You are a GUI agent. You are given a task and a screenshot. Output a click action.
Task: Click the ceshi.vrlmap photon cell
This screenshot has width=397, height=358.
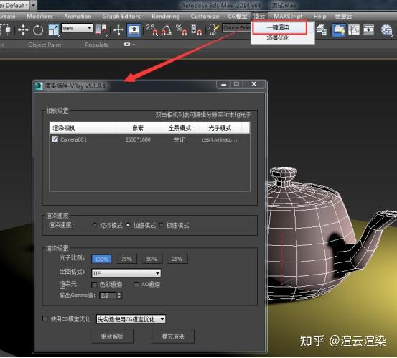[x=220, y=139]
